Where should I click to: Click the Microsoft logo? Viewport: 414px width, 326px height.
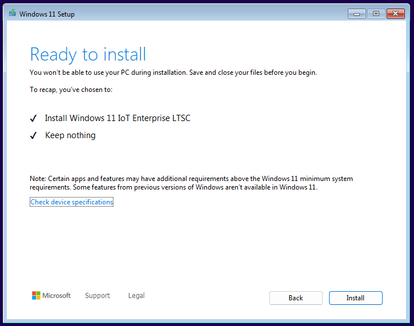pyautogui.click(x=51, y=295)
